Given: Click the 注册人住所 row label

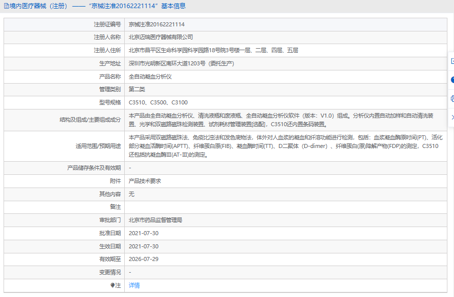Looking at the screenshot, I should pyautogui.click(x=107, y=50).
